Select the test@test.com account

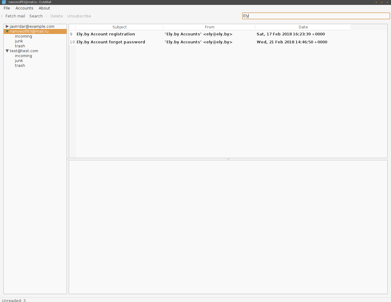pos(24,51)
